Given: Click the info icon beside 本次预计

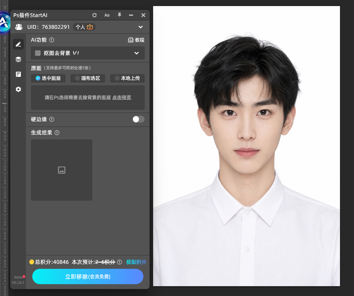Looking at the screenshot, I should click(x=119, y=262).
